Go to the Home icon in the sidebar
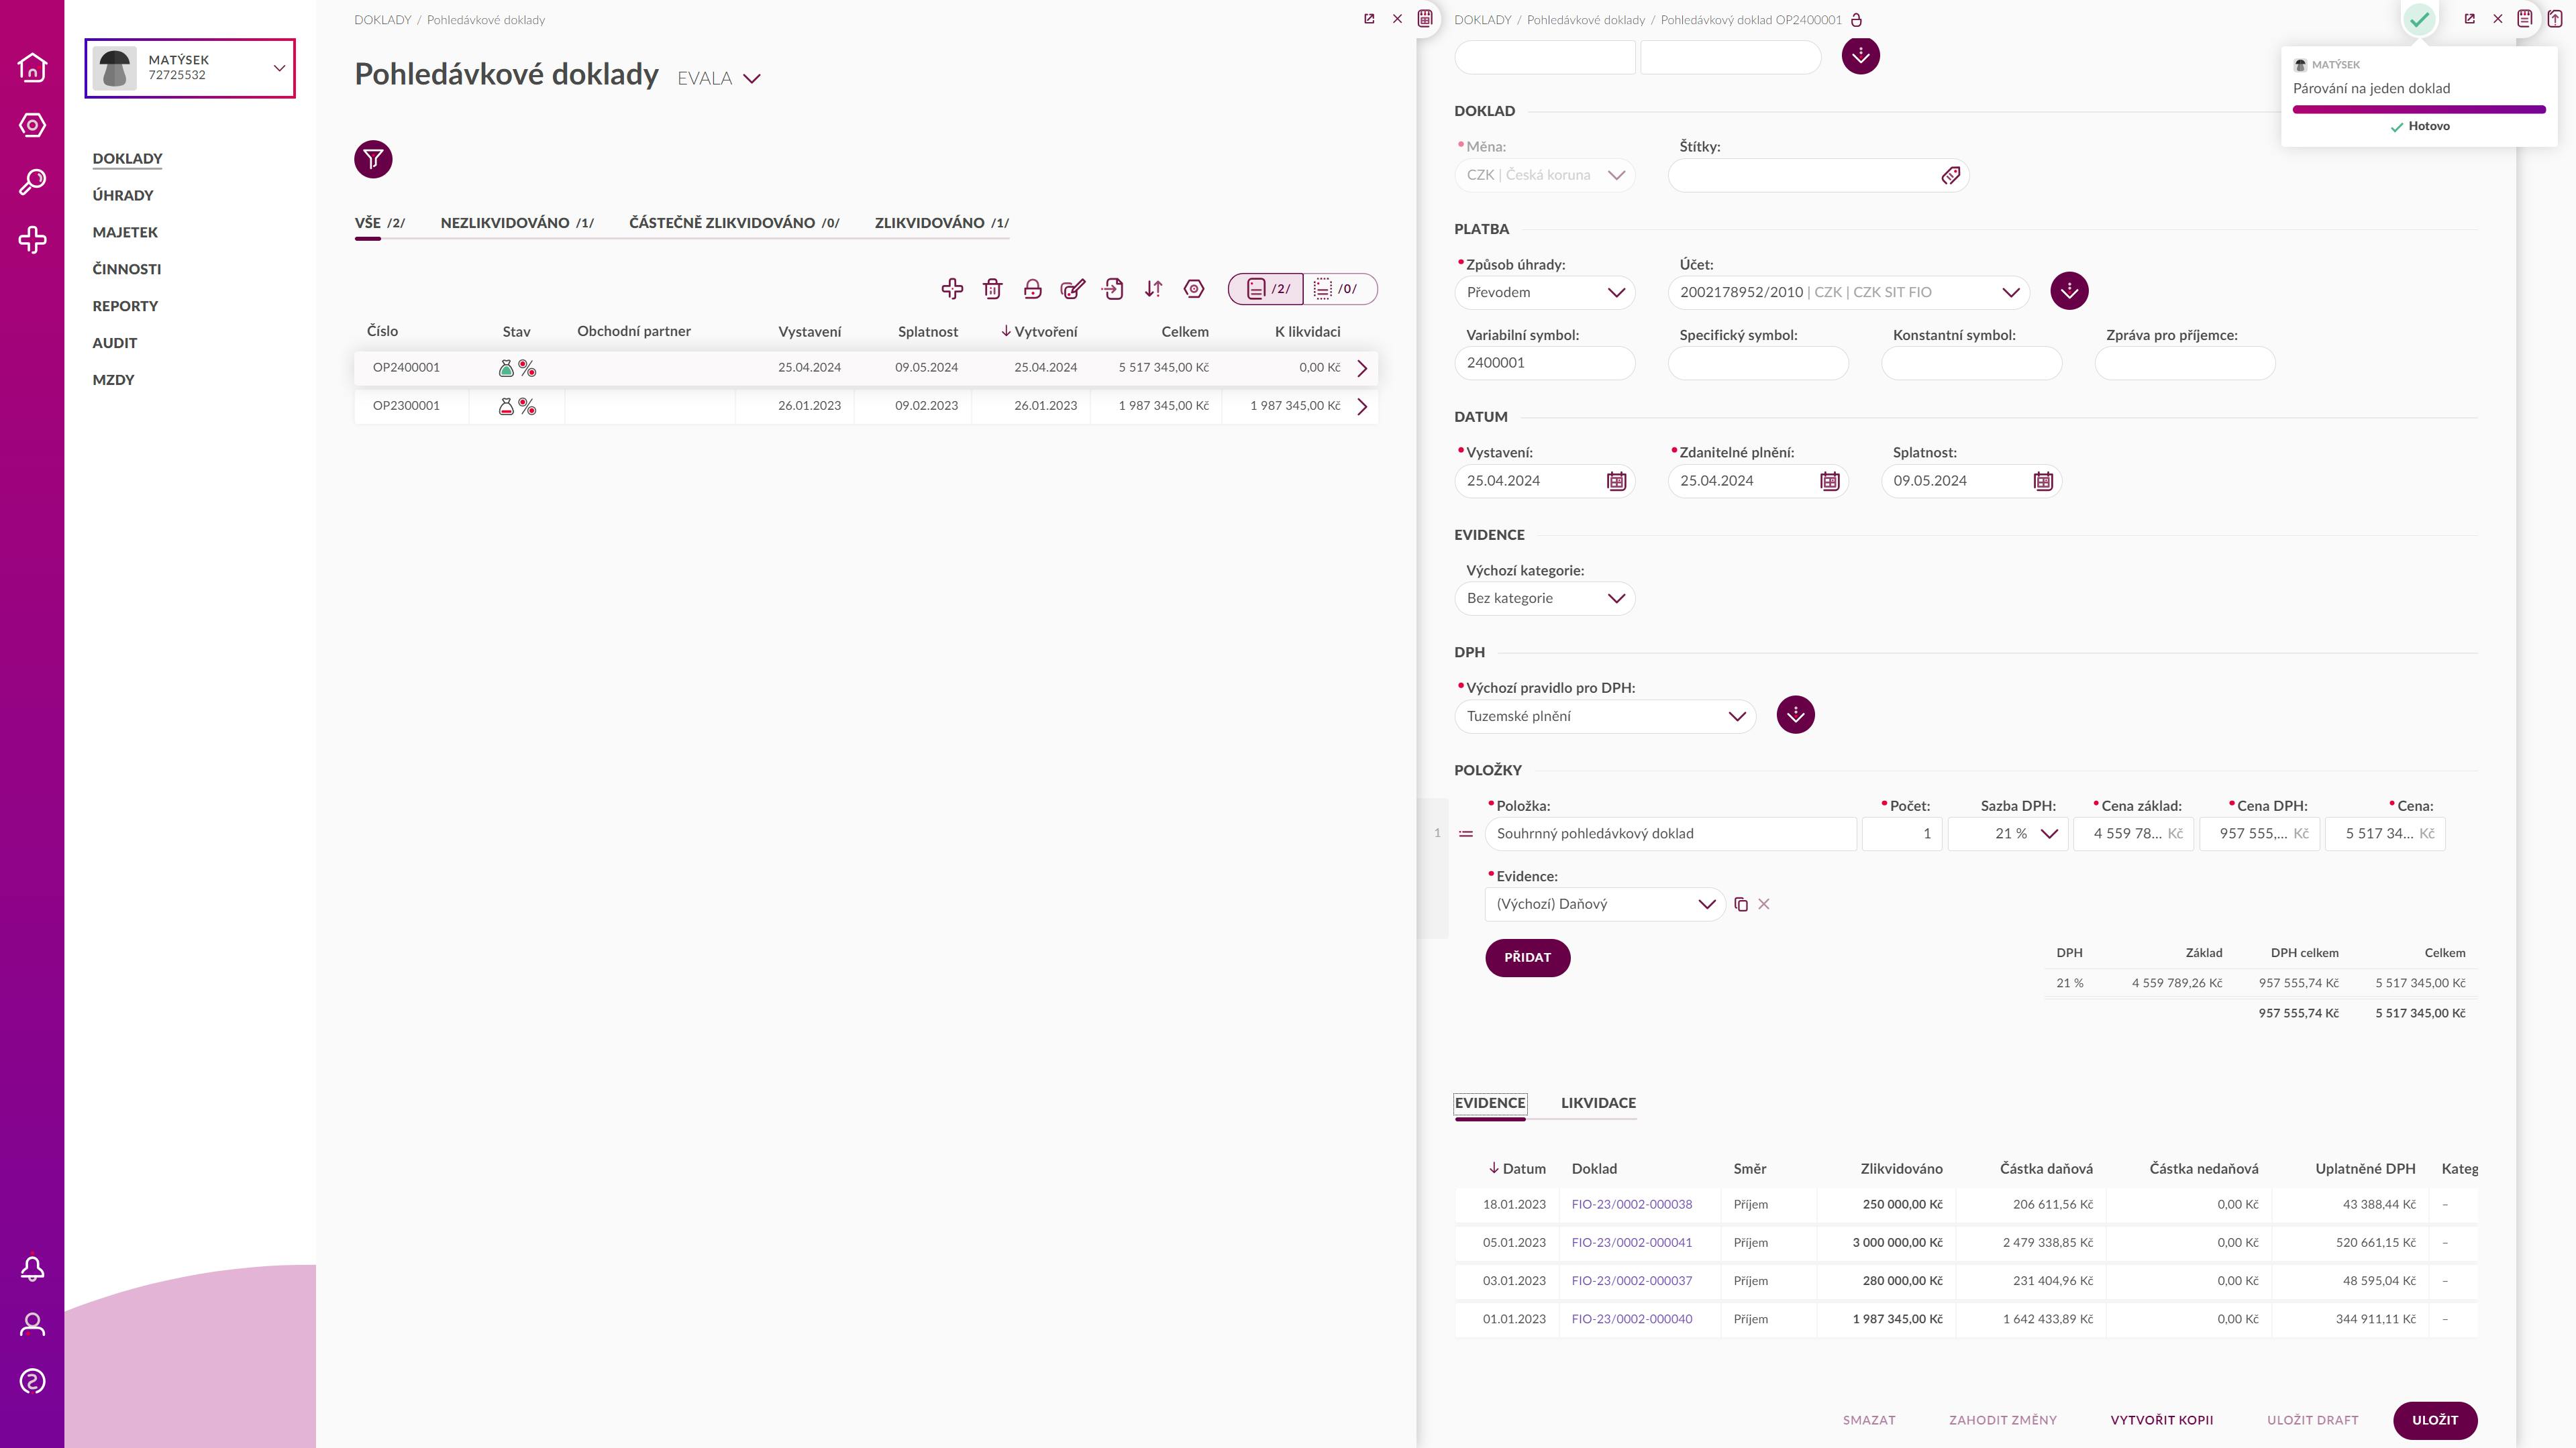 32,67
